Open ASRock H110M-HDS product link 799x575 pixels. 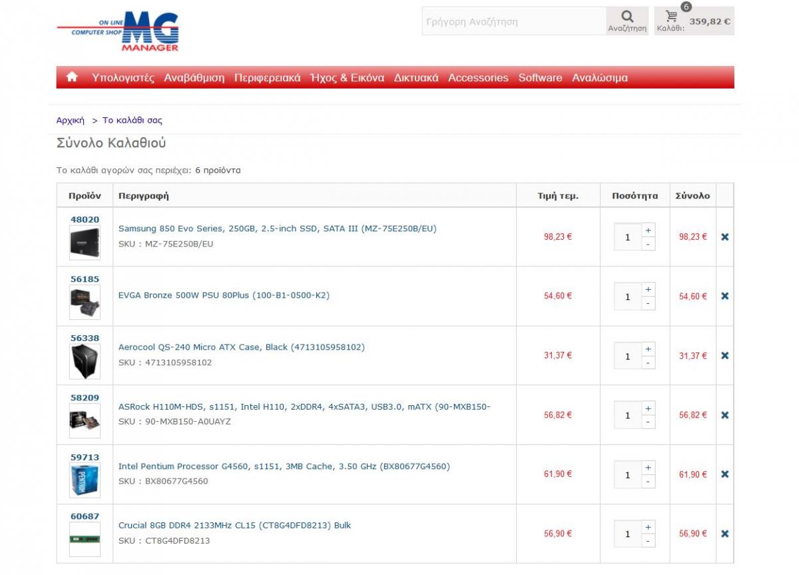pos(304,406)
